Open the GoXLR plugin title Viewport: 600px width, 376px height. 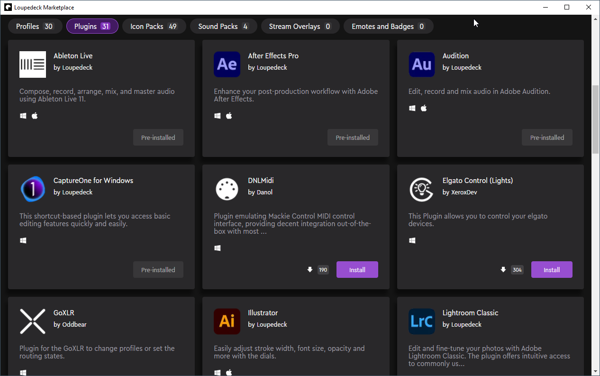[64, 313]
